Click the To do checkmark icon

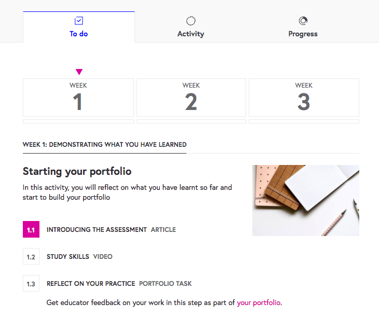(x=79, y=21)
